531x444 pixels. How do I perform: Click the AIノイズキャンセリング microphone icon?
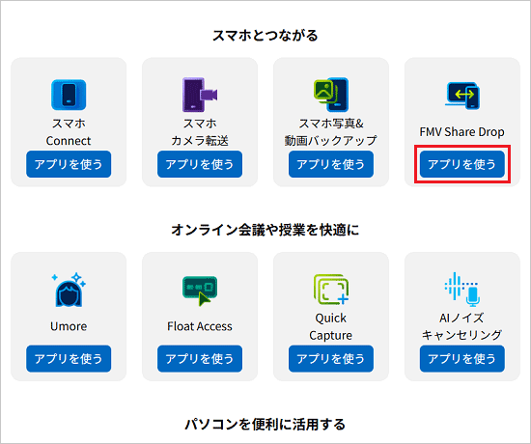pos(462,290)
